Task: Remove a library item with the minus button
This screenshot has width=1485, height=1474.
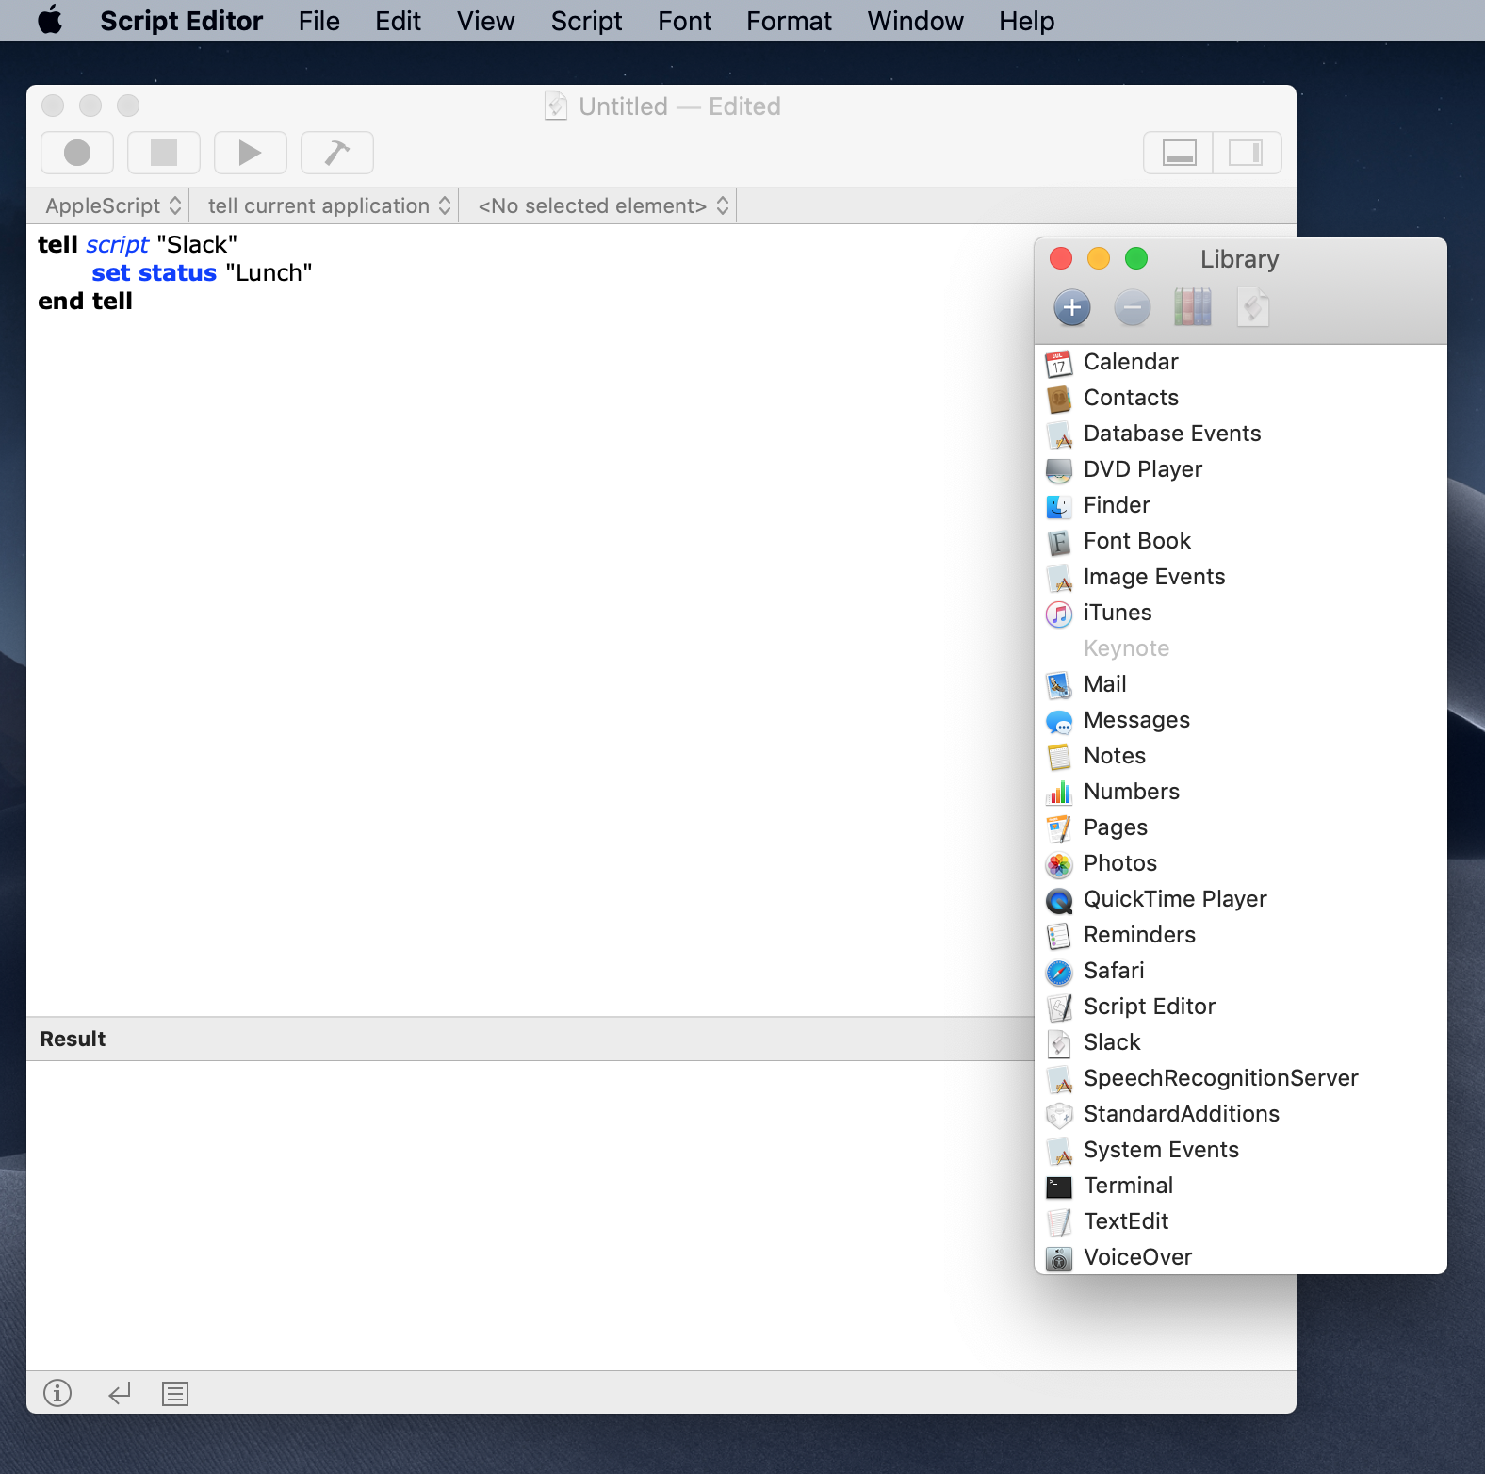Action: [1133, 307]
